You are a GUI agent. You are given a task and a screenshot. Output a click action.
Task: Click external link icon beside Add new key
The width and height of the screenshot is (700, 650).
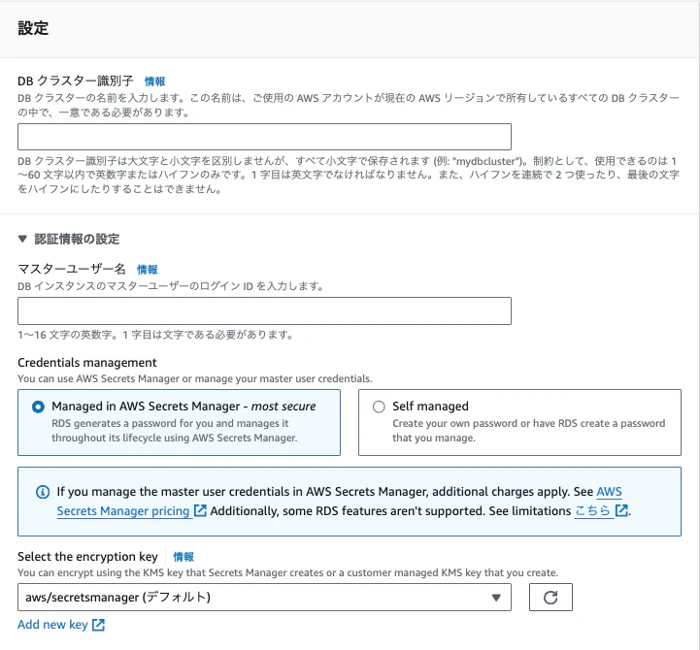[x=98, y=625]
